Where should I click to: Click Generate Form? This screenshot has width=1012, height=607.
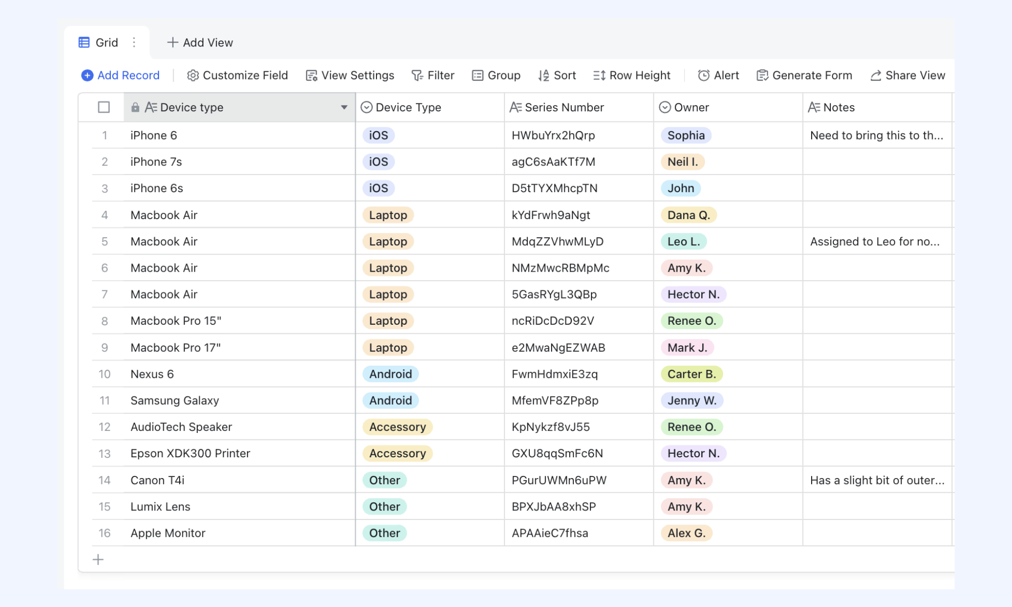(805, 75)
